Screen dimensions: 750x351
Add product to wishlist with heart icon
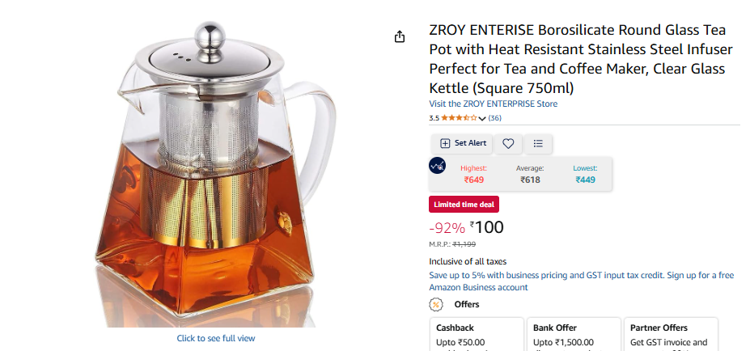[x=508, y=143]
